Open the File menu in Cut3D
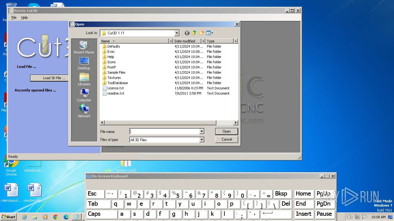The image size is (394, 221). 14,17
